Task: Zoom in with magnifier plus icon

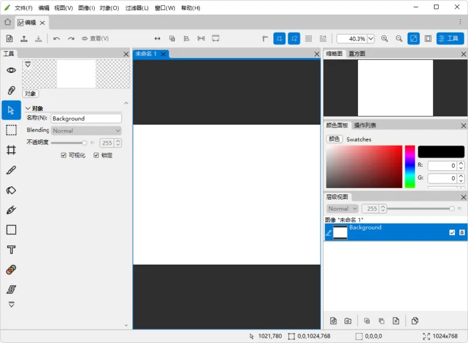Action: (x=384, y=39)
